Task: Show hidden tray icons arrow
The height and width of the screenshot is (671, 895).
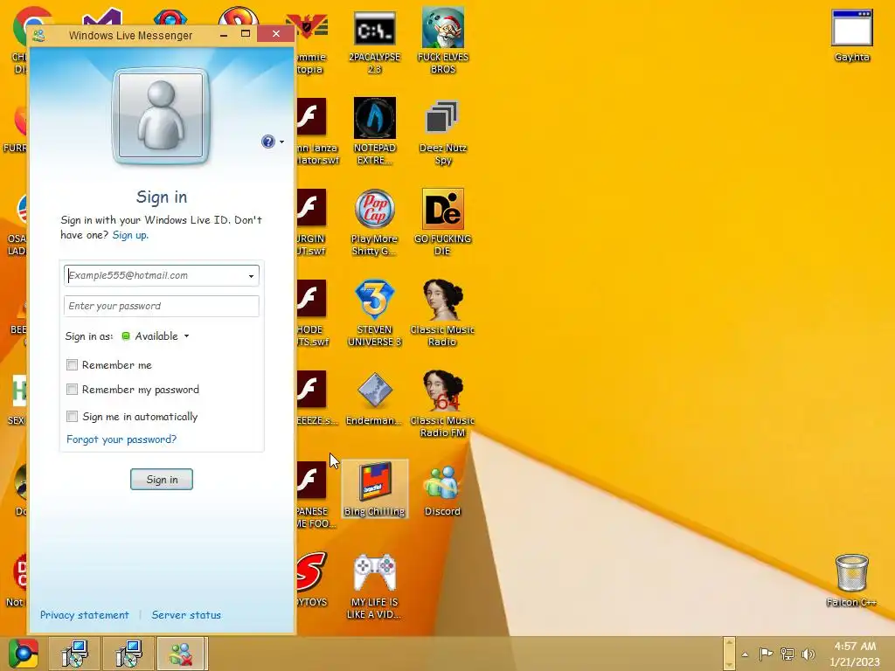Action: click(745, 654)
